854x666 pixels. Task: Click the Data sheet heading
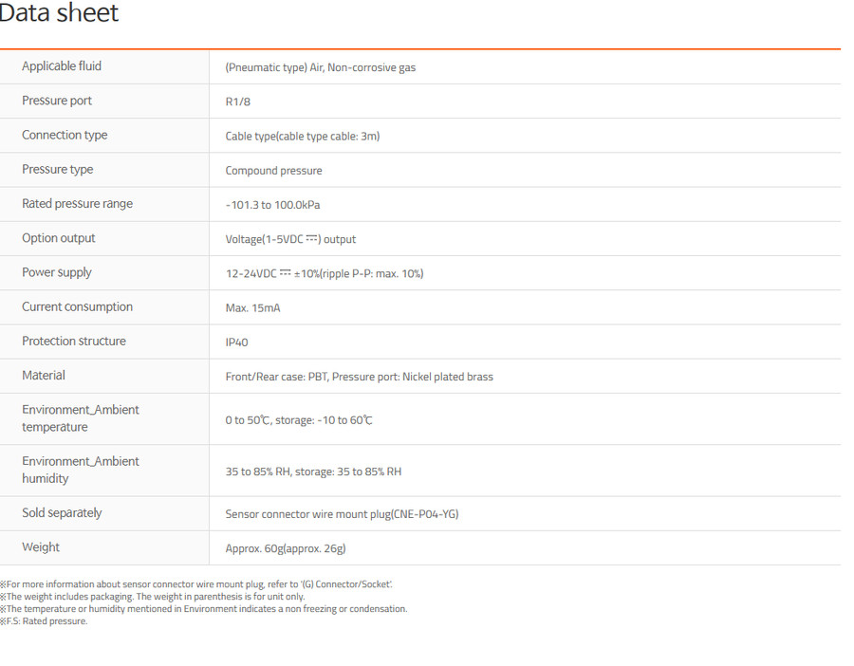tap(59, 12)
